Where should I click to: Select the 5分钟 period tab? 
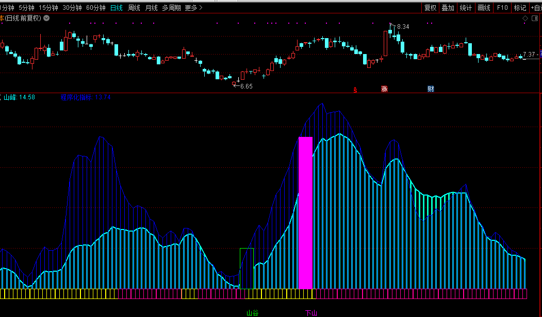26,8
